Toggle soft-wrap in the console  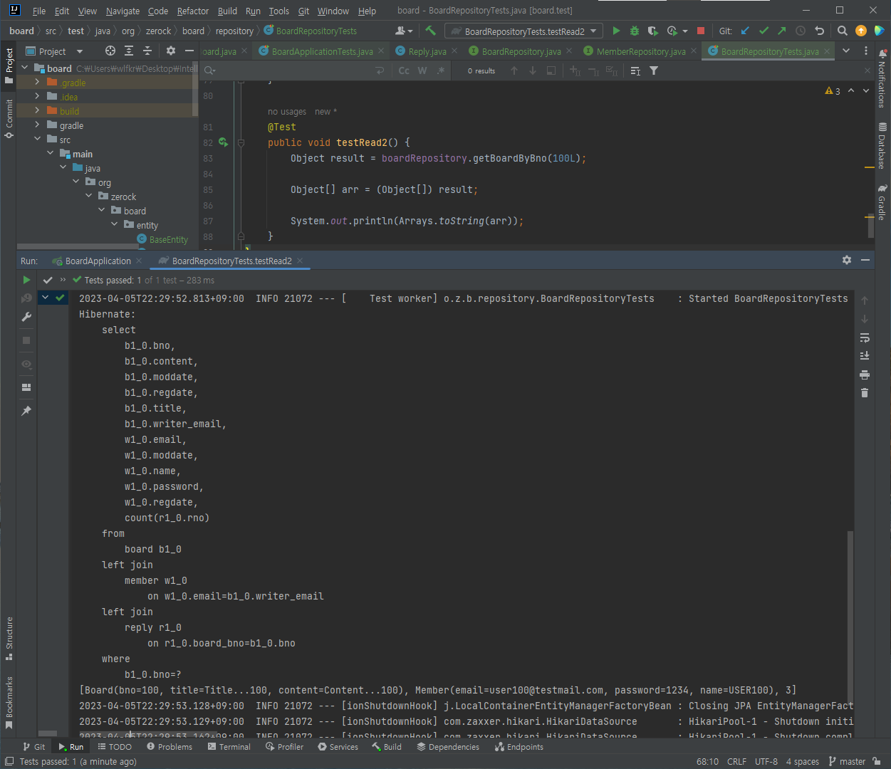coord(865,338)
